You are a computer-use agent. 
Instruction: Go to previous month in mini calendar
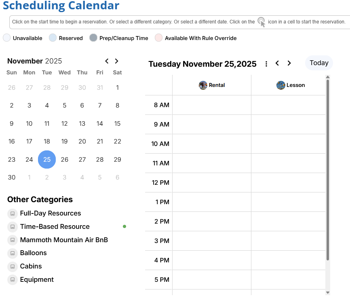point(107,61)
